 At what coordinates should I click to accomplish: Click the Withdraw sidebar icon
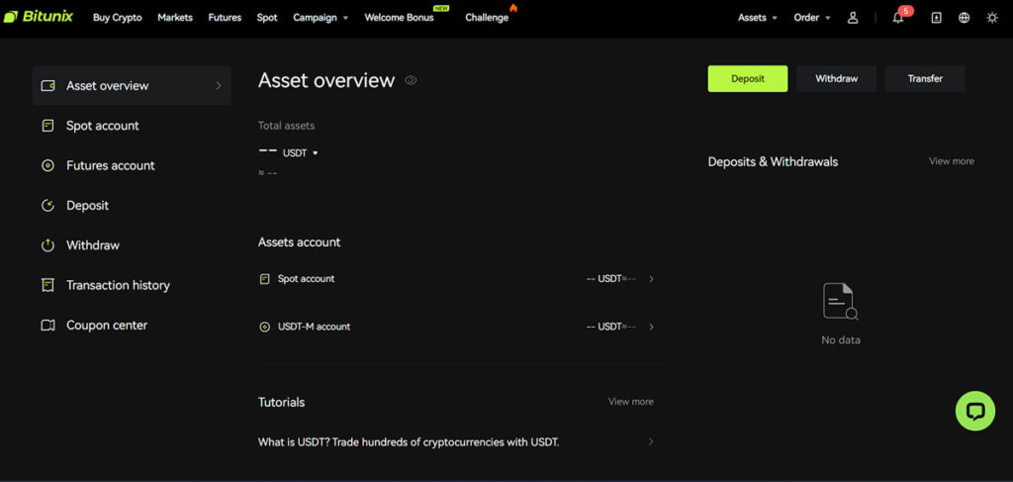coord(47,245)
